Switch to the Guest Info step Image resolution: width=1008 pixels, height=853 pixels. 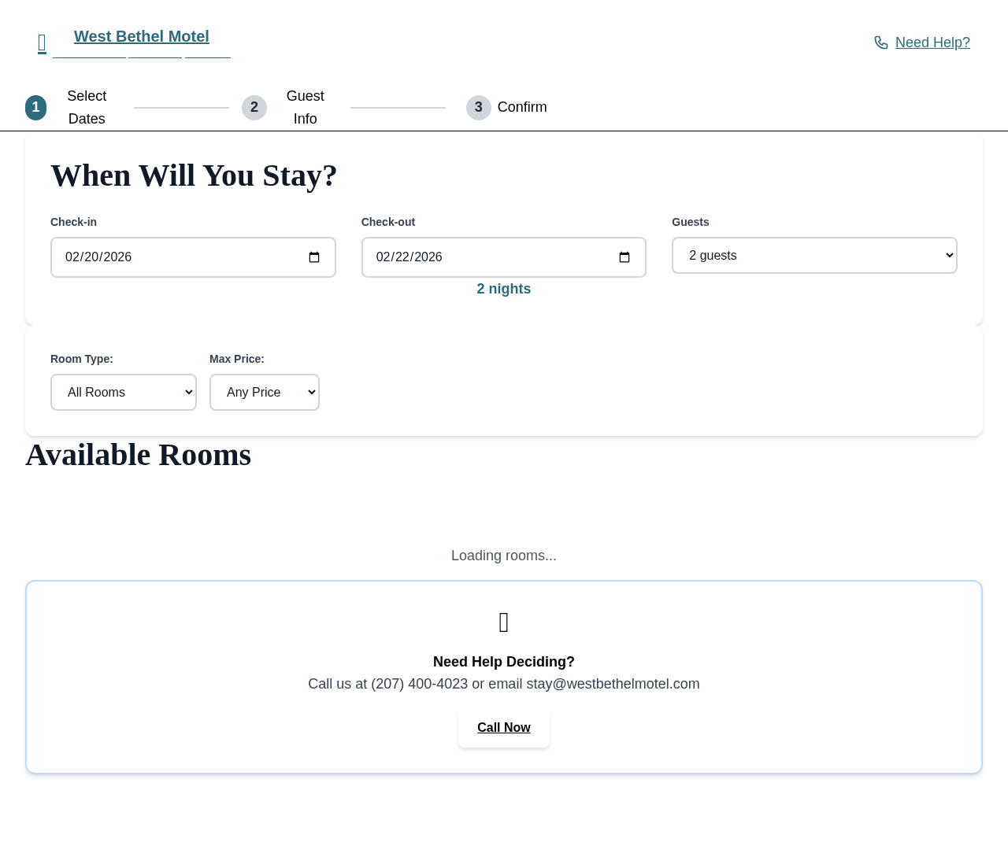305,108
